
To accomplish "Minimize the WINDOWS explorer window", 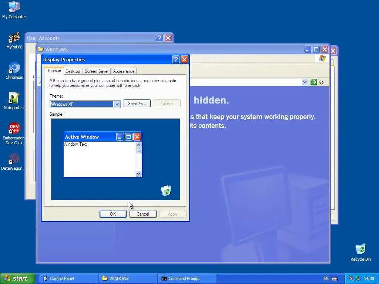I will (x=307, y=50).
